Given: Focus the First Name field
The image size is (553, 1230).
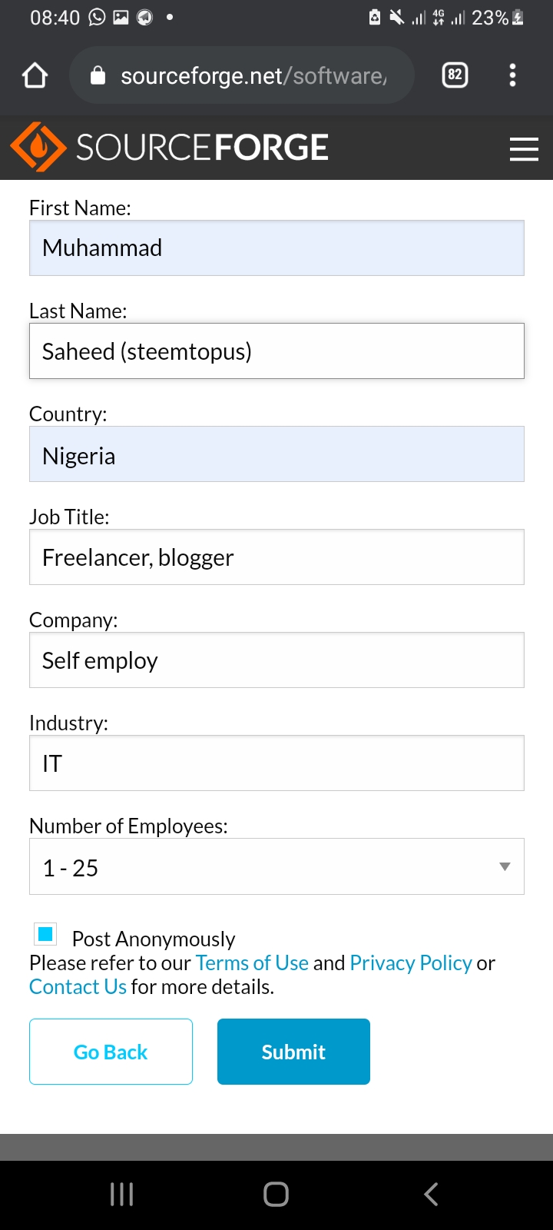Looking at the screenshot, I should tap(276, 248).
